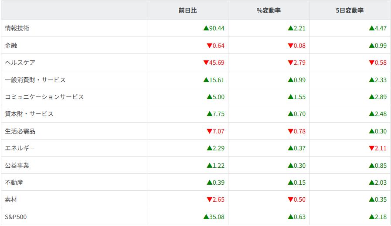Open the エネルギー sector row

tap(20, 148)
